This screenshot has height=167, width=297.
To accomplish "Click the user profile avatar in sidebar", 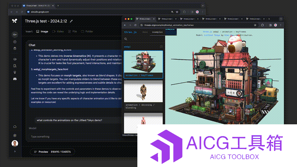I will pos(15,143).
